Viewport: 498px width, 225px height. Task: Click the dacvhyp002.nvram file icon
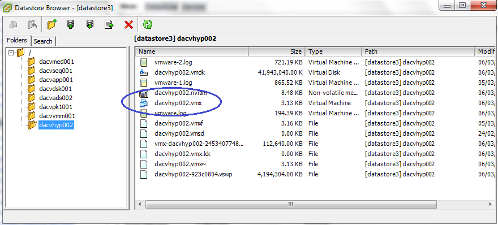144,93
